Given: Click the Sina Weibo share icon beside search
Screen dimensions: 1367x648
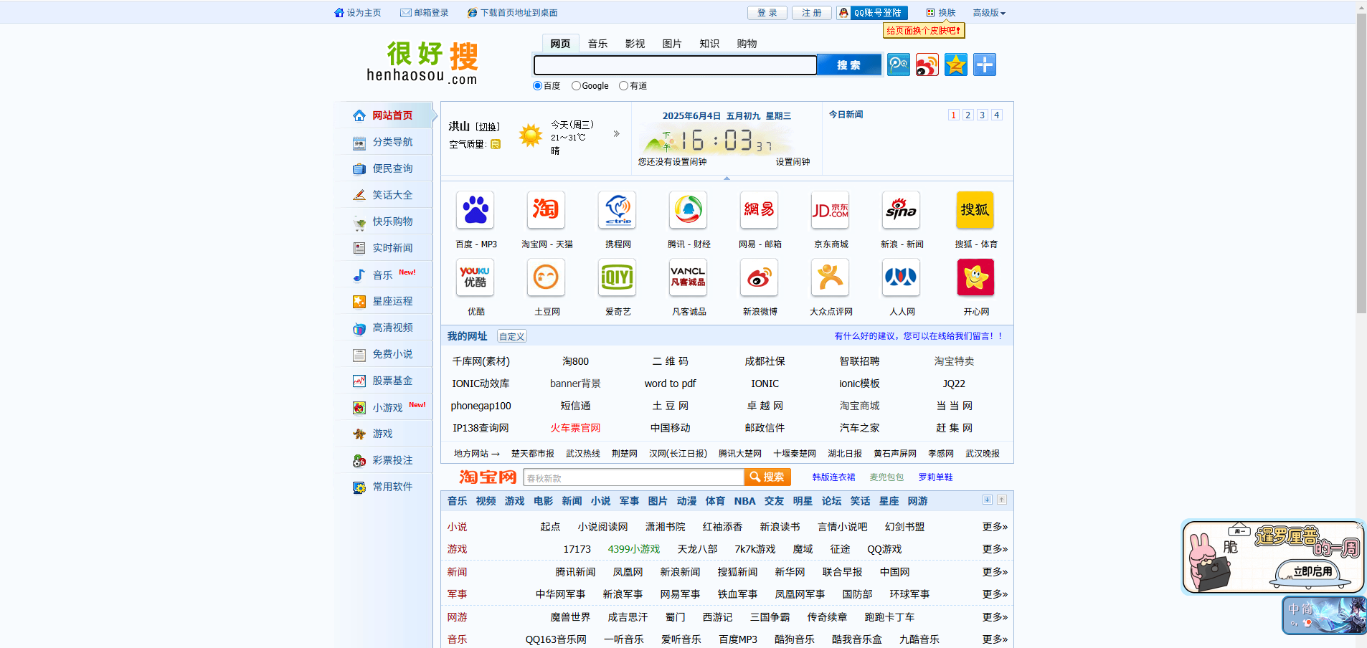Looking at the screenshot, I should tap(927, 65).
